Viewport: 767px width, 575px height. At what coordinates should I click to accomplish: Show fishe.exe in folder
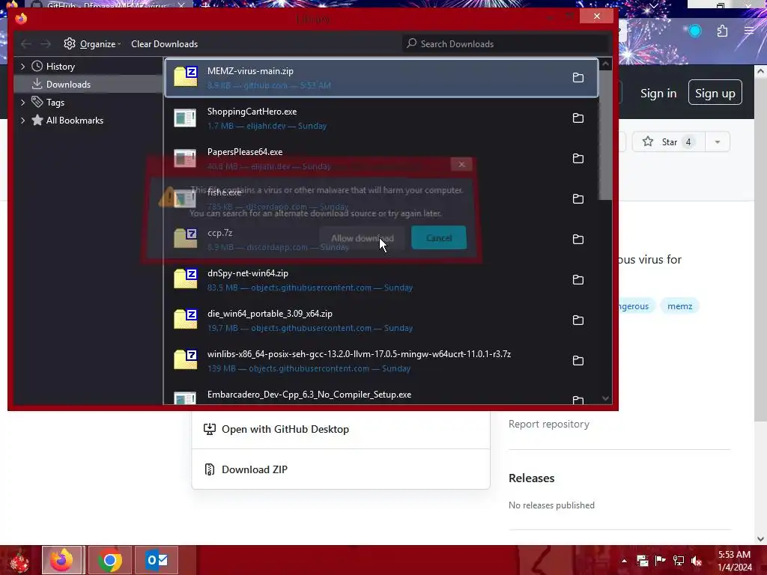click(x=578, y=199)
